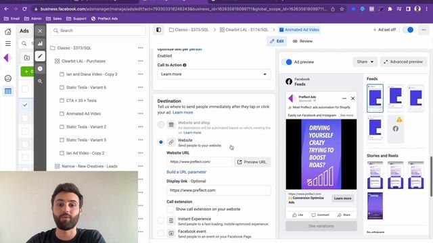Open more options for CTA + 3S + Tesla
The height and width of the screenshot is (243, 433).
[x=141, y=101]
